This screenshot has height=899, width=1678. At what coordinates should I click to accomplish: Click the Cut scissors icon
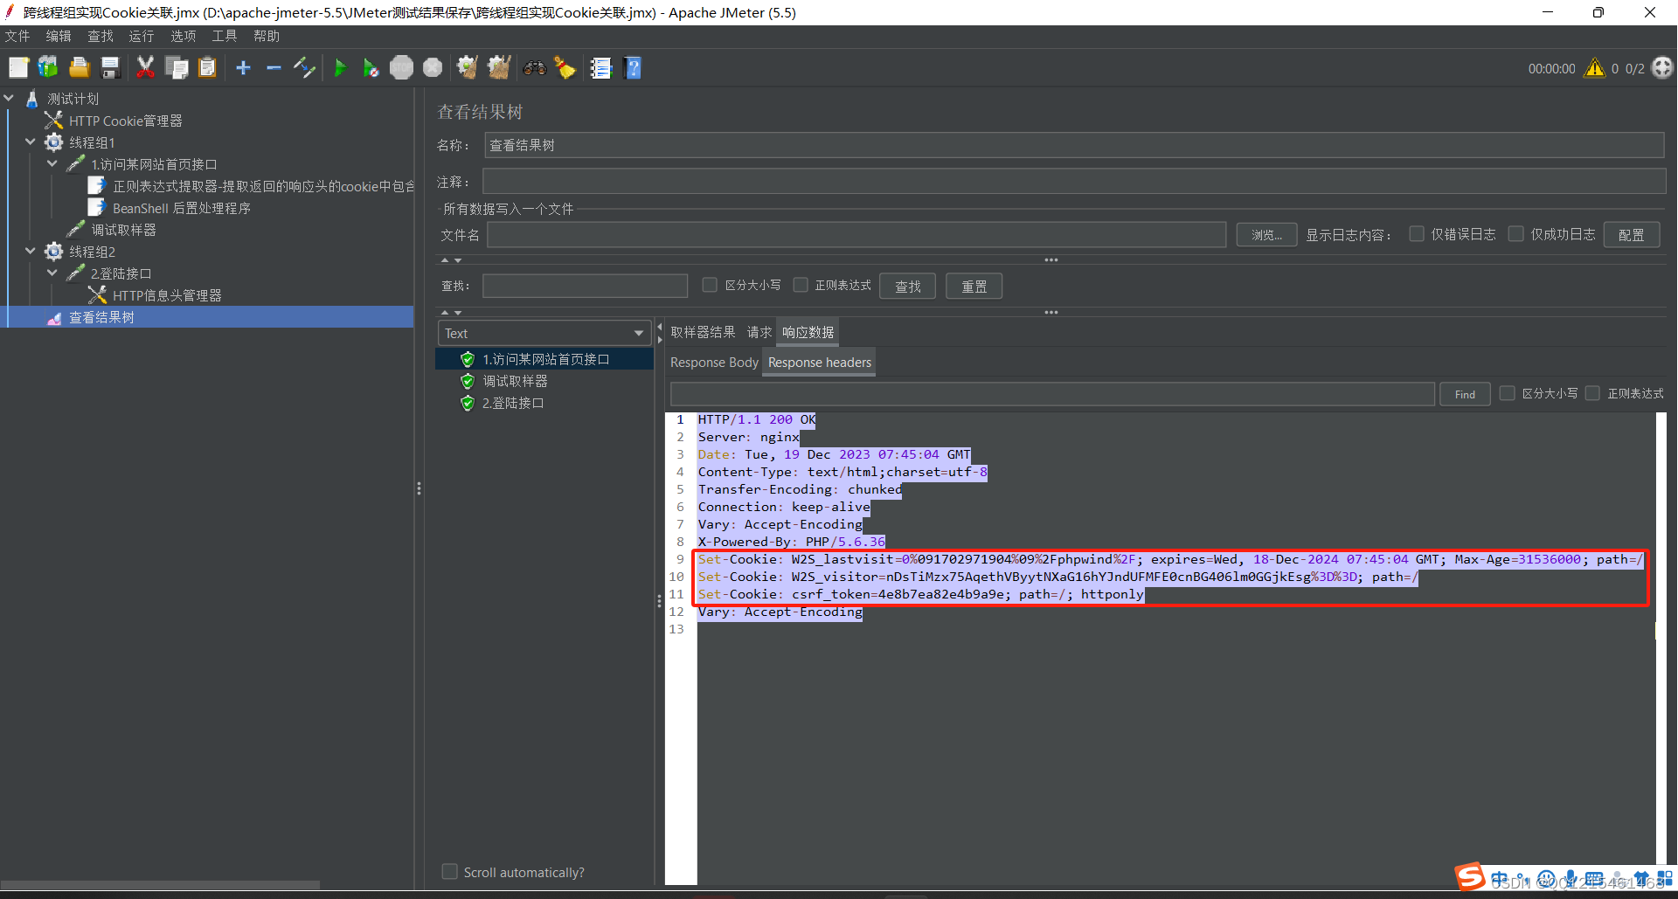click(145, 68)
